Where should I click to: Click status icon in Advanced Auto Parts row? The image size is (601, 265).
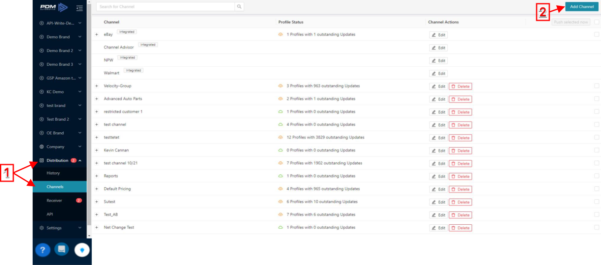[x=280, y=99]
